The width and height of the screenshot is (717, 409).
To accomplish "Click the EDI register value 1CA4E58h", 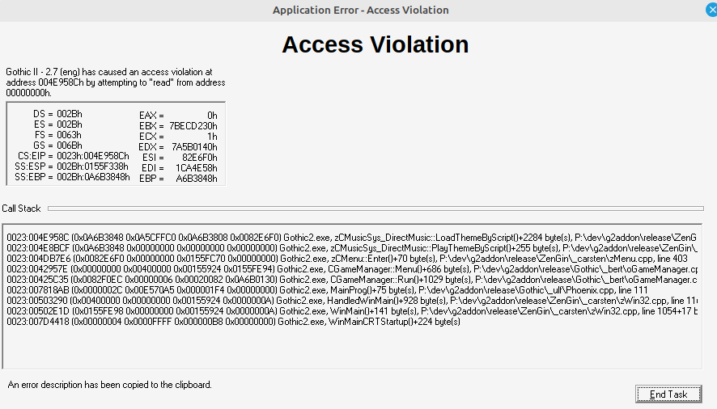I will tap(197, 167).
